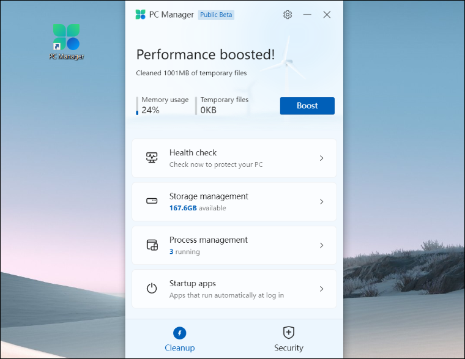Expand Startup apps with its chevron
This screenshot has width=465, height=359.
click(x=321, y=289)
